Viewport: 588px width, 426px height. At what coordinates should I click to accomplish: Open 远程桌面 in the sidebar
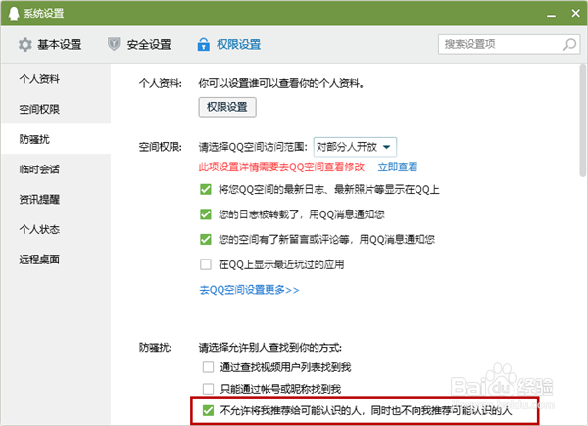[x=56, y=260]
